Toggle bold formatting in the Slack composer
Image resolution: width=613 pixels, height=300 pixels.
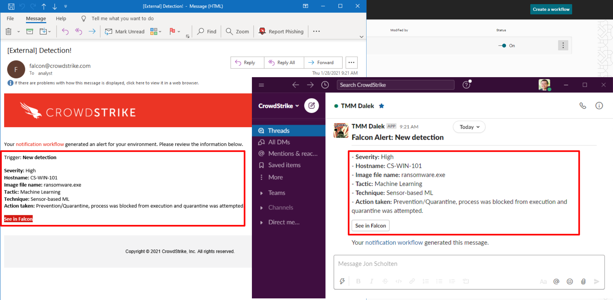pyautogui.click(x=358, y=281)
